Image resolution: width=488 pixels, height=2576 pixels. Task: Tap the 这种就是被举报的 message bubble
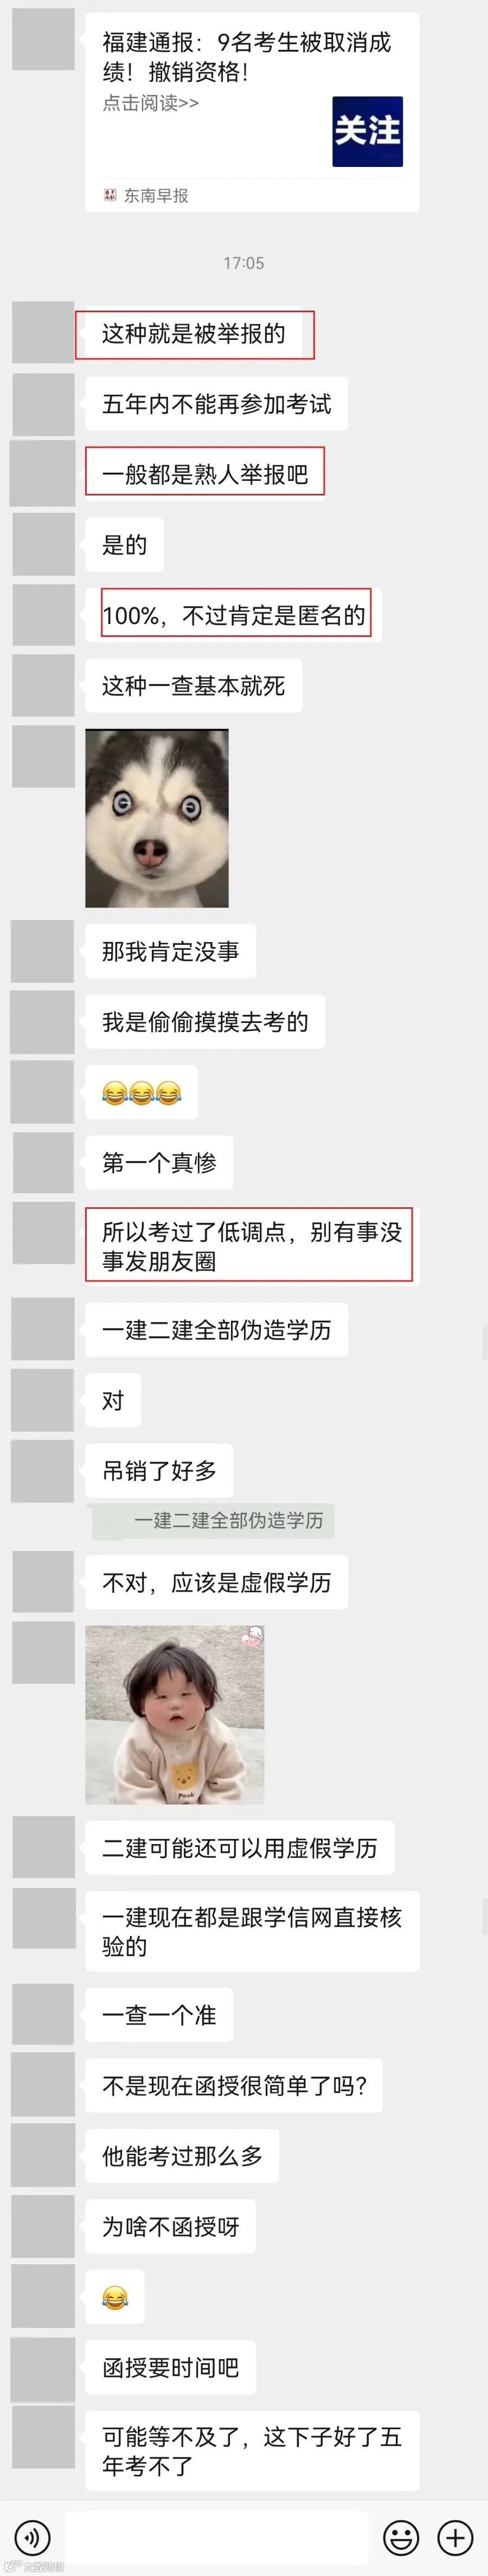194,334
